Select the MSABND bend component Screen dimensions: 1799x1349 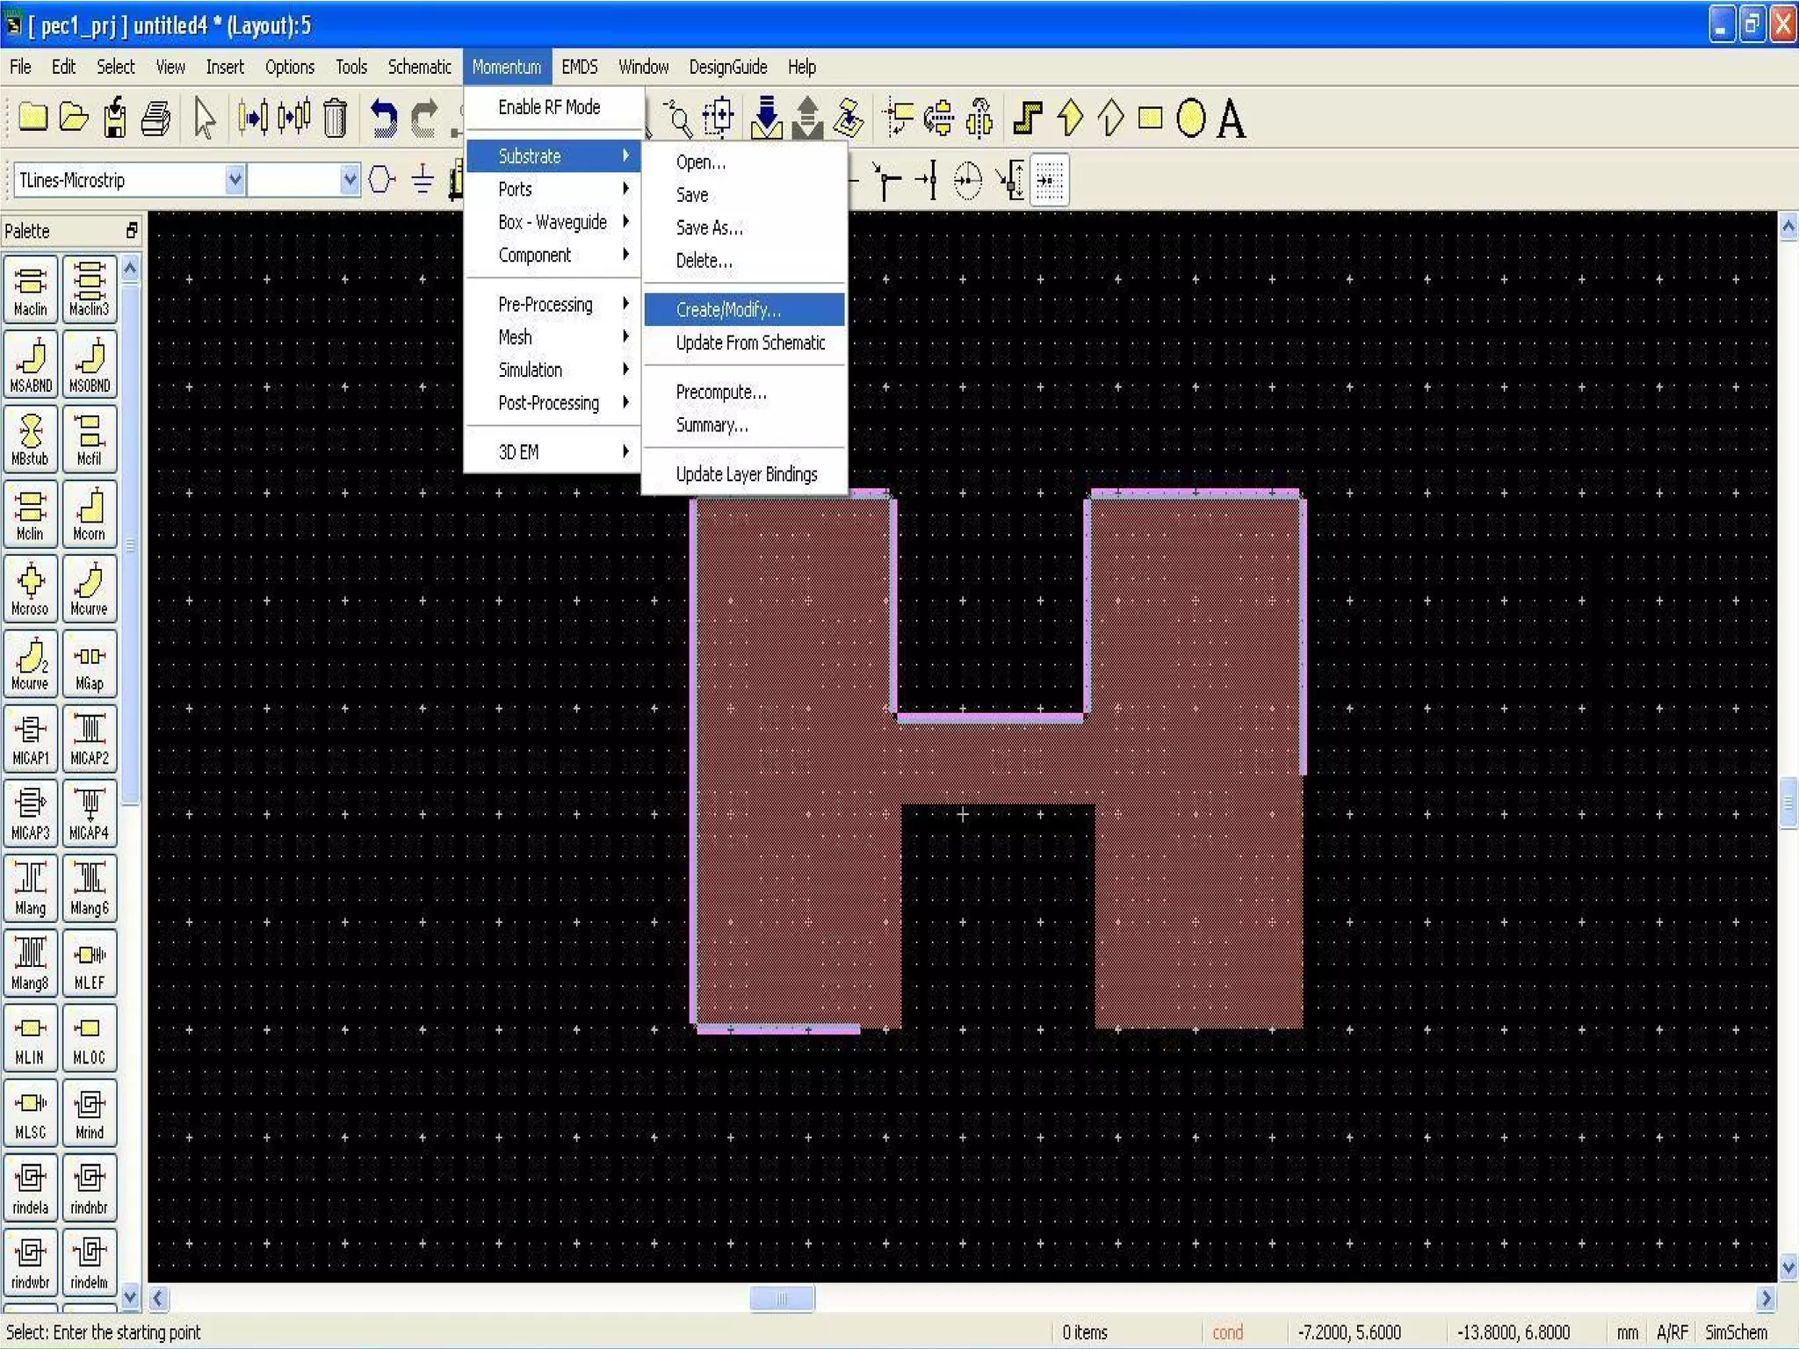click(x=31, y=364)
